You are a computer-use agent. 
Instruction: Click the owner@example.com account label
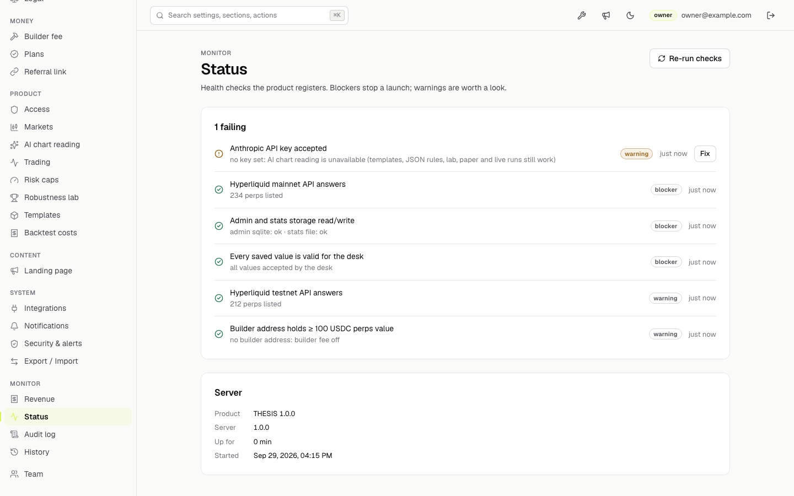(716, 15)
